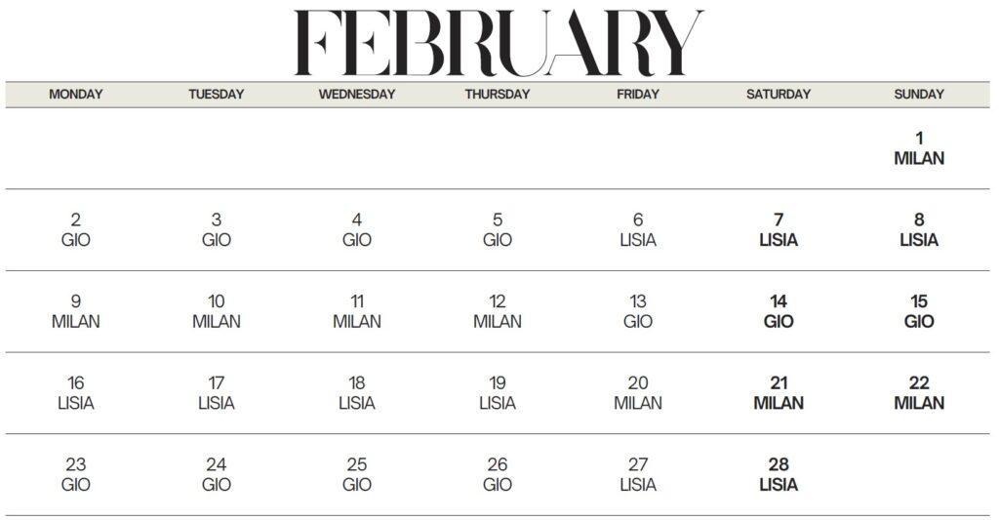Select date 13 labeled GIO

click(638, 311)
